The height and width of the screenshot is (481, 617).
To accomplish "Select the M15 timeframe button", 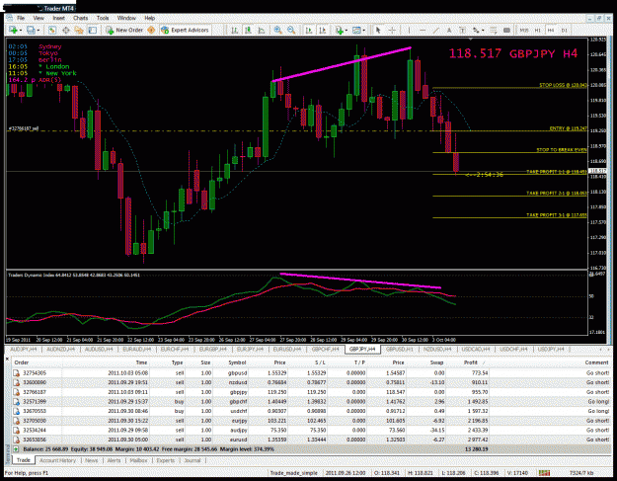I will tap(524, 30).
